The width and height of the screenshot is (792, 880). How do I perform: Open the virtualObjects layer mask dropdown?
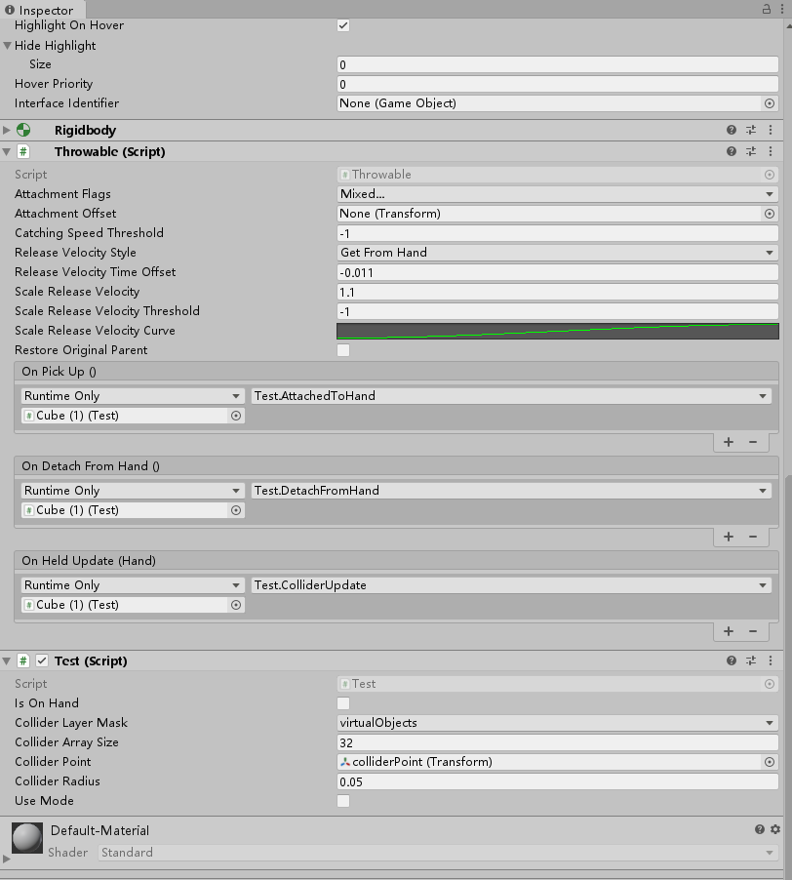point(556,723)
